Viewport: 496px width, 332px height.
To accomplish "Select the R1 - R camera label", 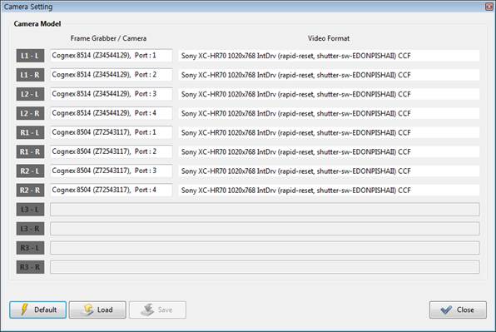I will (x=30, y=151).
